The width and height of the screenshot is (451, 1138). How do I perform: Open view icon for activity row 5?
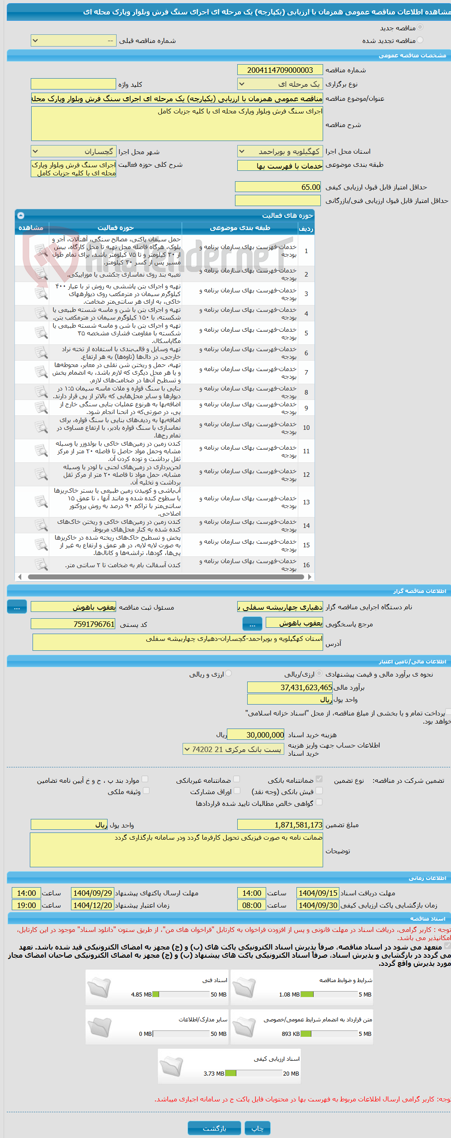tap(41, 333)
